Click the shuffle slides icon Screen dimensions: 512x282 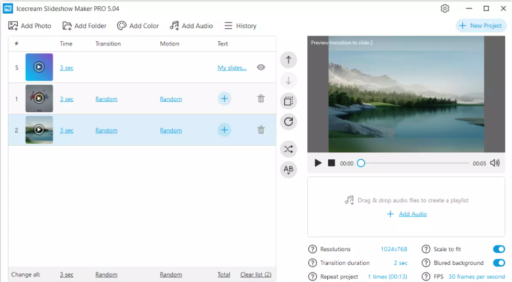click(x=288, y=149)
